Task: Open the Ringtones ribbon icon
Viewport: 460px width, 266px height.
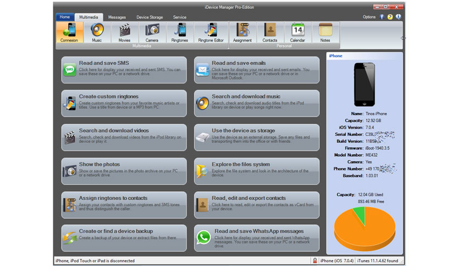Action: (x=179, y=32)
